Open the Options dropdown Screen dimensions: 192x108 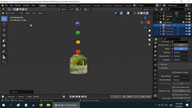pyautogui.click(x=147, y=9)
